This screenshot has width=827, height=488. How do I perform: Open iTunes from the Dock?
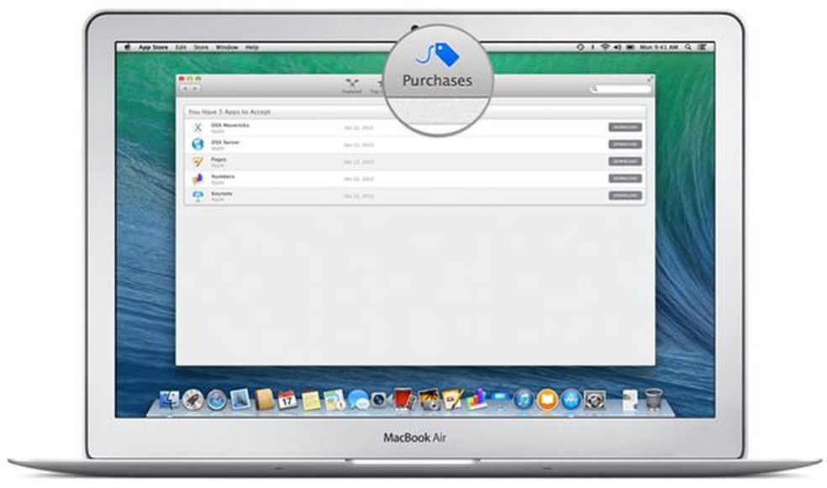click(x=523, y=400)
